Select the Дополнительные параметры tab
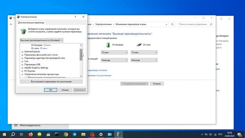 31,23
